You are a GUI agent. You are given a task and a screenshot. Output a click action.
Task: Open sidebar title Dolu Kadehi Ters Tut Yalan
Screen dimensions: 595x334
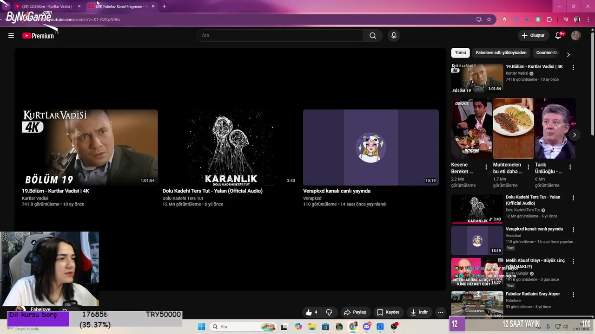click(x=533, y=200)
